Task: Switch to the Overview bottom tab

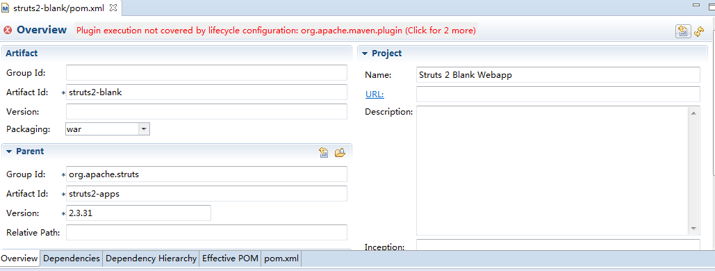Action: click(x=19, y=258)
